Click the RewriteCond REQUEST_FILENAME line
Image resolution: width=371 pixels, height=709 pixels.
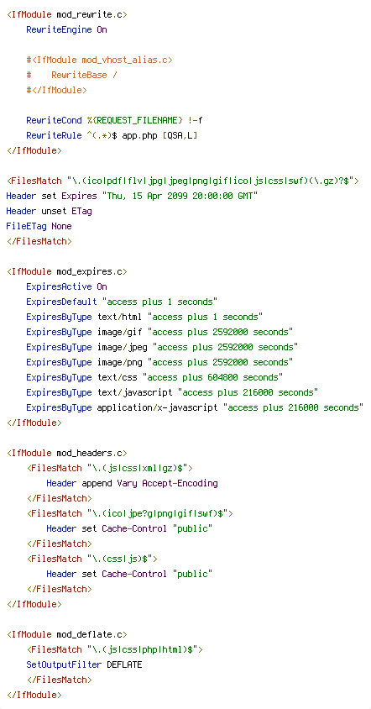tap(114, 121)
